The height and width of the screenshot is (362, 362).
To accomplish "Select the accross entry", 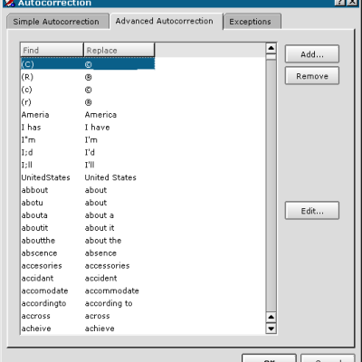I will [x=88, y=316].
